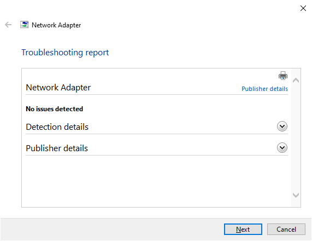Select the Detection details section heading
Viewport: 312px width, 241px height.
57,127
